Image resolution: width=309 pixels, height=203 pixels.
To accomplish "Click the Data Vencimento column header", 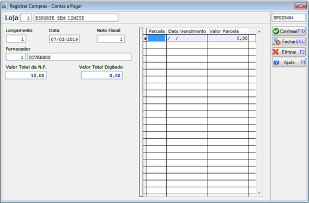I will click(187, 31).
